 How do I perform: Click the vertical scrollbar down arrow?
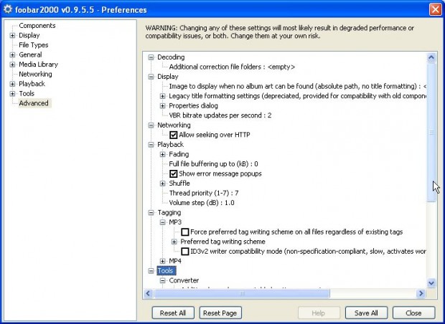pyautogui.click(x=431, y=283)
